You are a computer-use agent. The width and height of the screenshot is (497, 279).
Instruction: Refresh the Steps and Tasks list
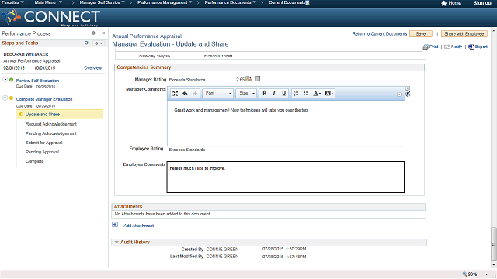click(x=86, y=43)
